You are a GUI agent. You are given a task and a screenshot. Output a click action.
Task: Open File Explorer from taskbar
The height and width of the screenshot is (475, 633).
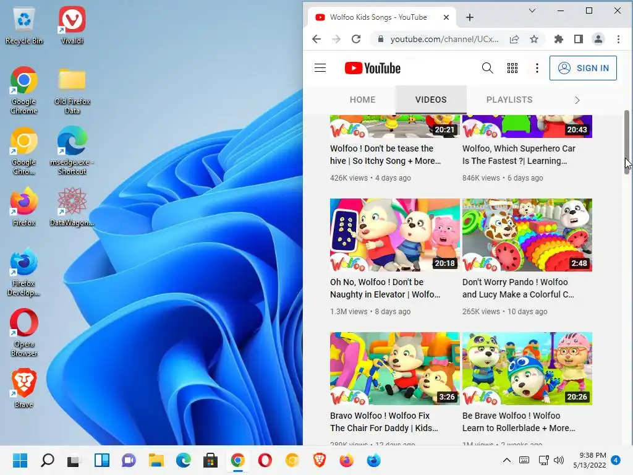(156, 460)
